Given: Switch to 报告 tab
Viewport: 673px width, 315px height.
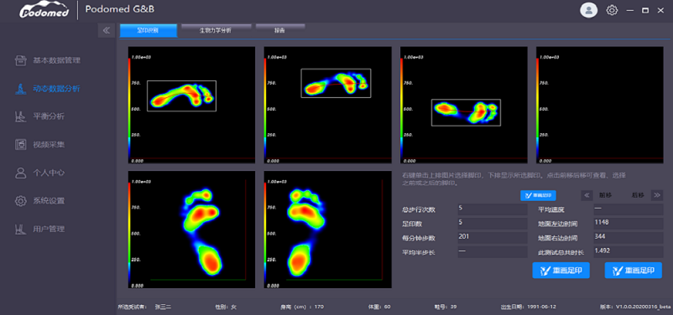Looking at the screenshot, I should [280, 30].
